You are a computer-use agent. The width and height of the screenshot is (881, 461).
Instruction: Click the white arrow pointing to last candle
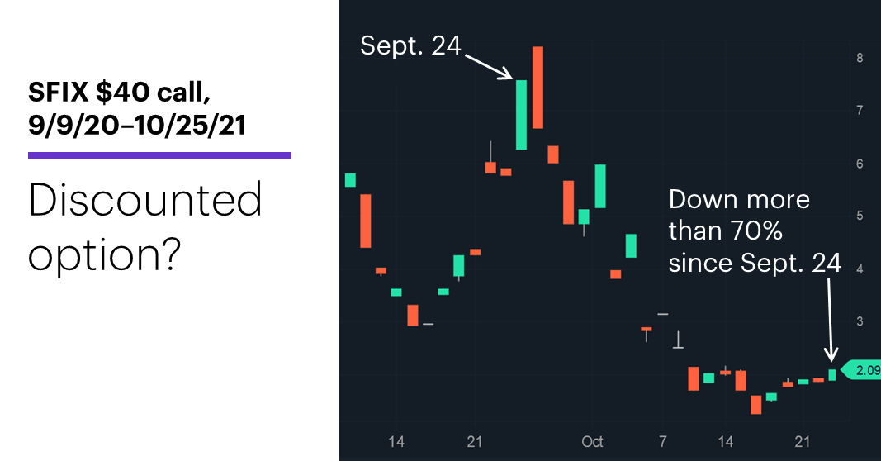pos(831,319)
